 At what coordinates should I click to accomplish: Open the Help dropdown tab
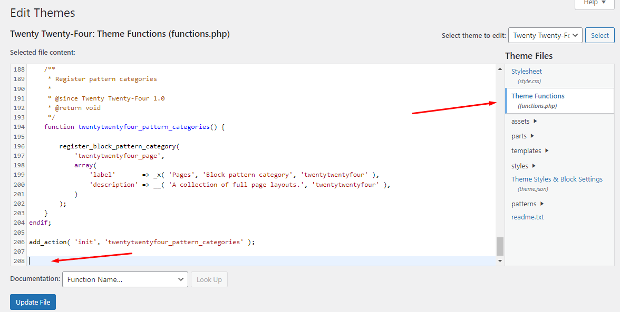click(594, 3)
